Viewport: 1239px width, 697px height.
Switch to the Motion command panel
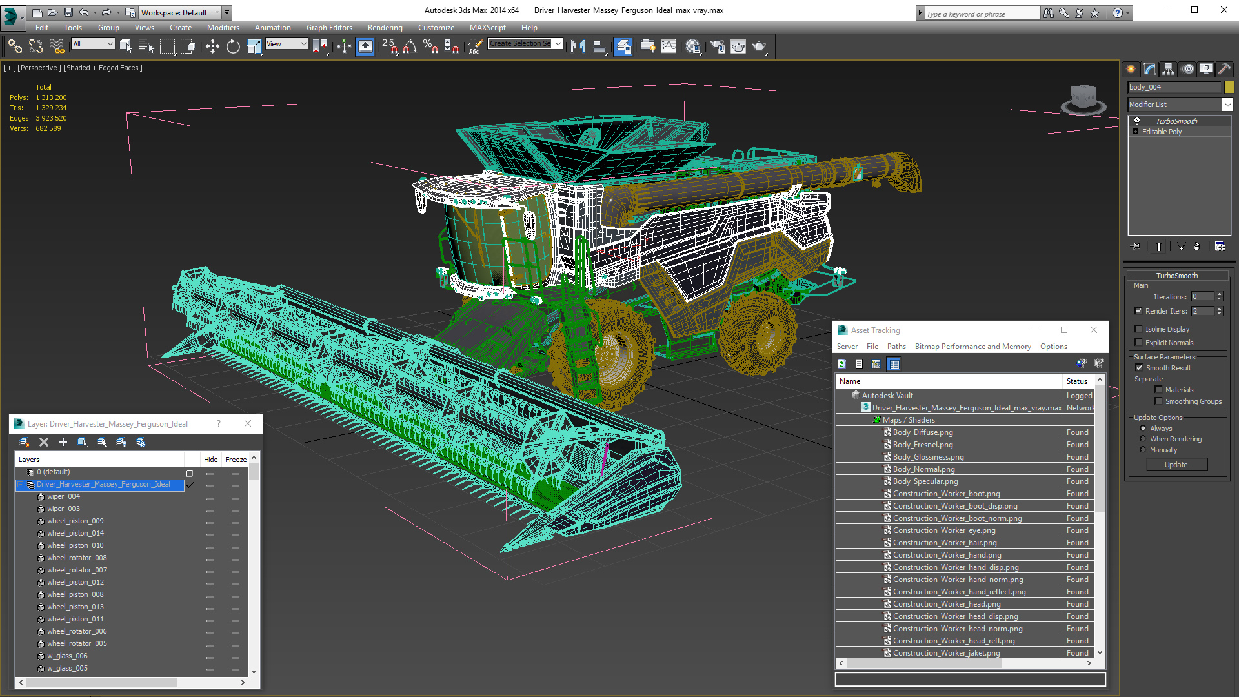pyautogui.click(x=1187, y=69)
